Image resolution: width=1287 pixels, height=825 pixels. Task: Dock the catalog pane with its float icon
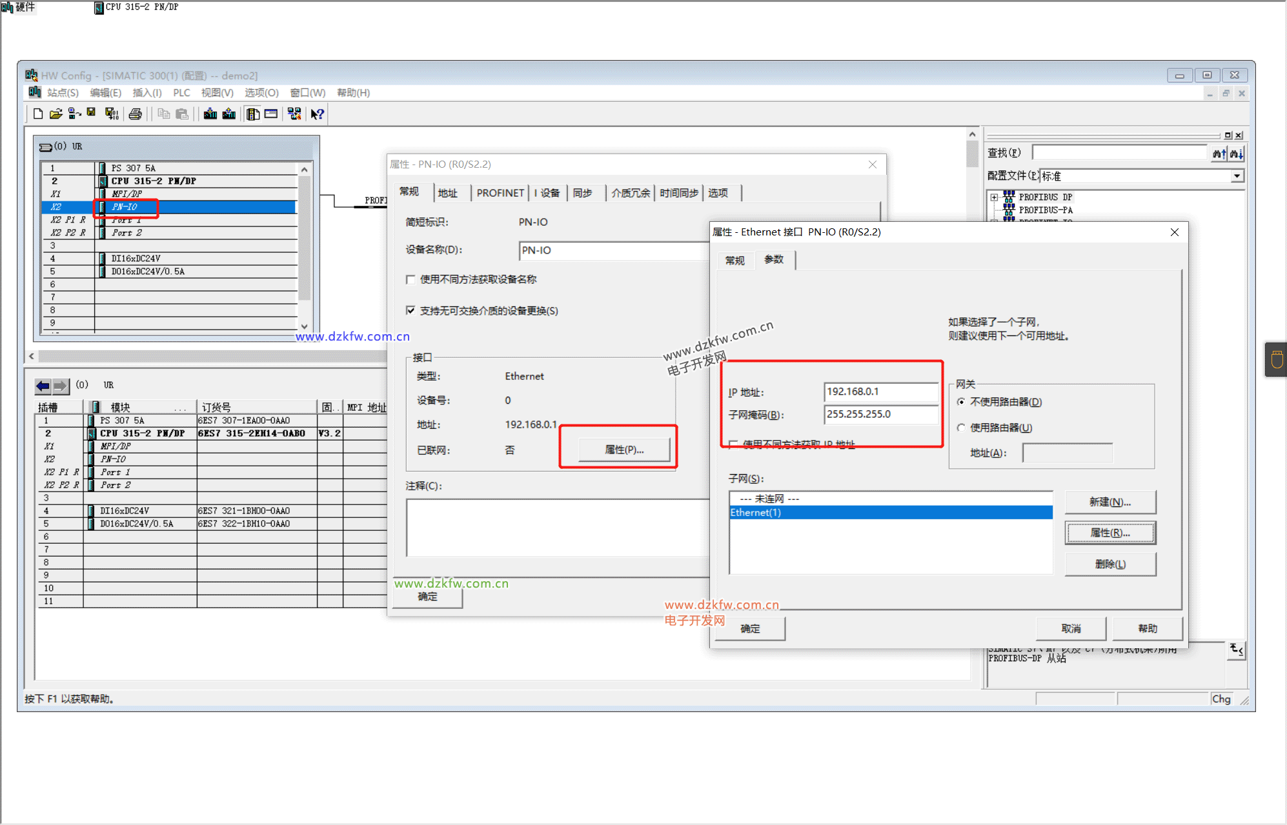pos(1228,135)
